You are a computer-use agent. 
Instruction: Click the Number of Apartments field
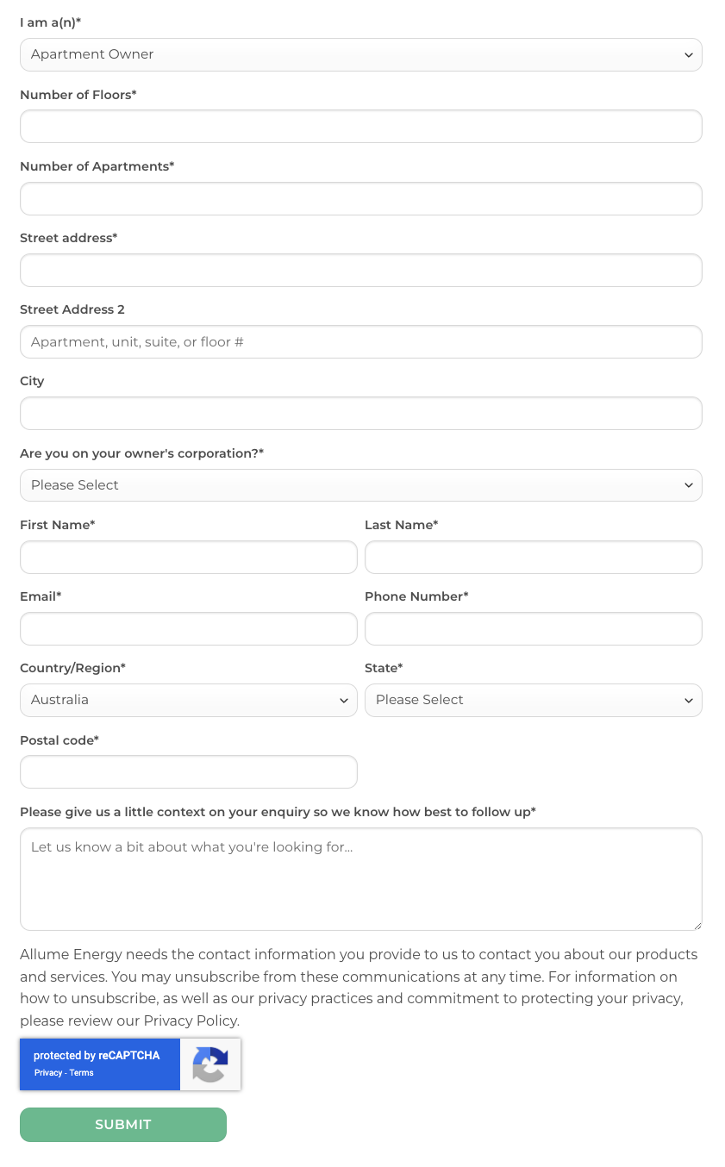click(361, 198)
